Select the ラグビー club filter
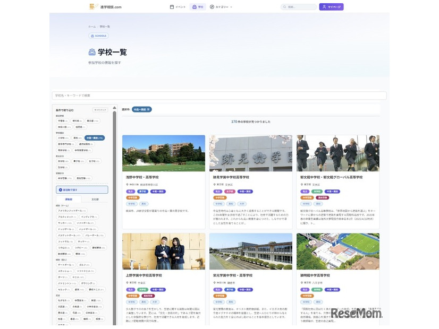Viewport: 439px width, 329px height. (x=81, y=248)
